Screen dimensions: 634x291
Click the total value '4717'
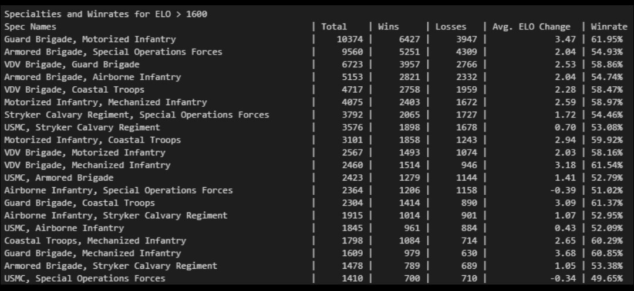tap(353, 89)
